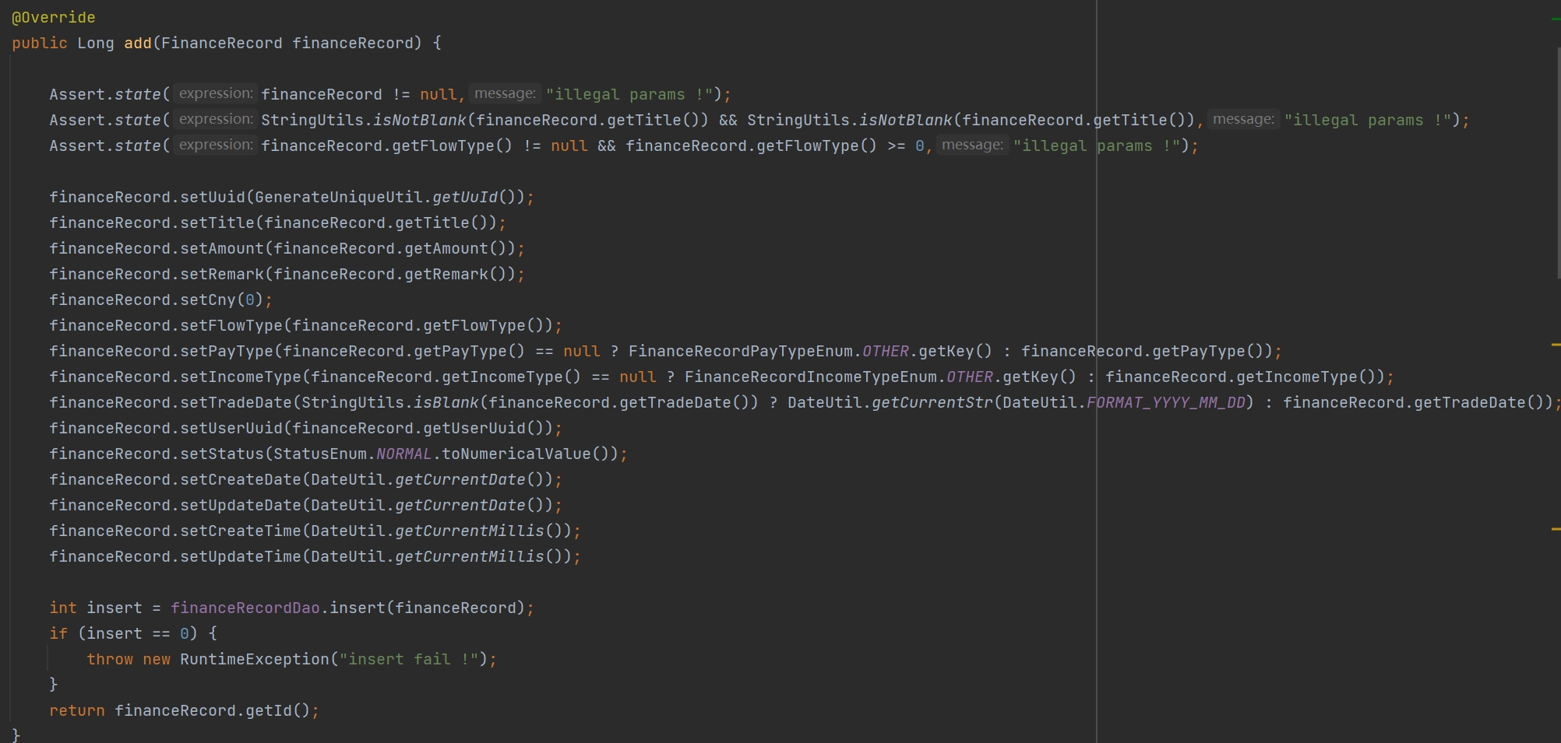
Task: Click the setIncomeType method call
Action: point(241,377)
